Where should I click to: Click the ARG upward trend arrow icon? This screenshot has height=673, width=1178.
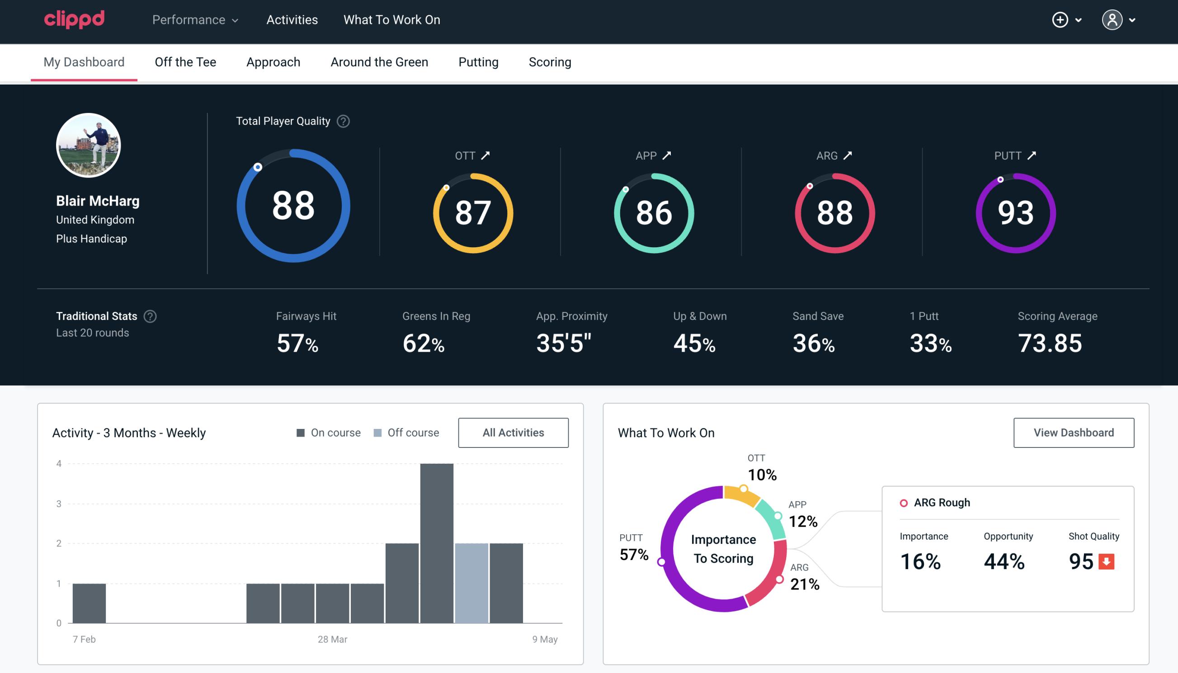(x=847, y=155)
